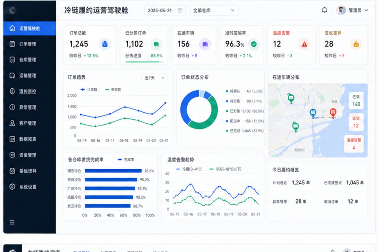Click the 广州冷仓 bar in chart
Image resolution: width=378 pixels, height=252 pixels.
[x=110, y=188]
